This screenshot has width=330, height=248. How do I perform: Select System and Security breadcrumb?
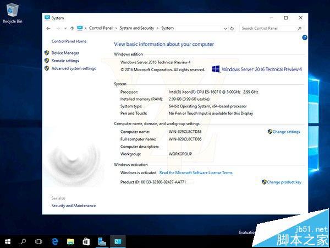(x=137, y=28)
